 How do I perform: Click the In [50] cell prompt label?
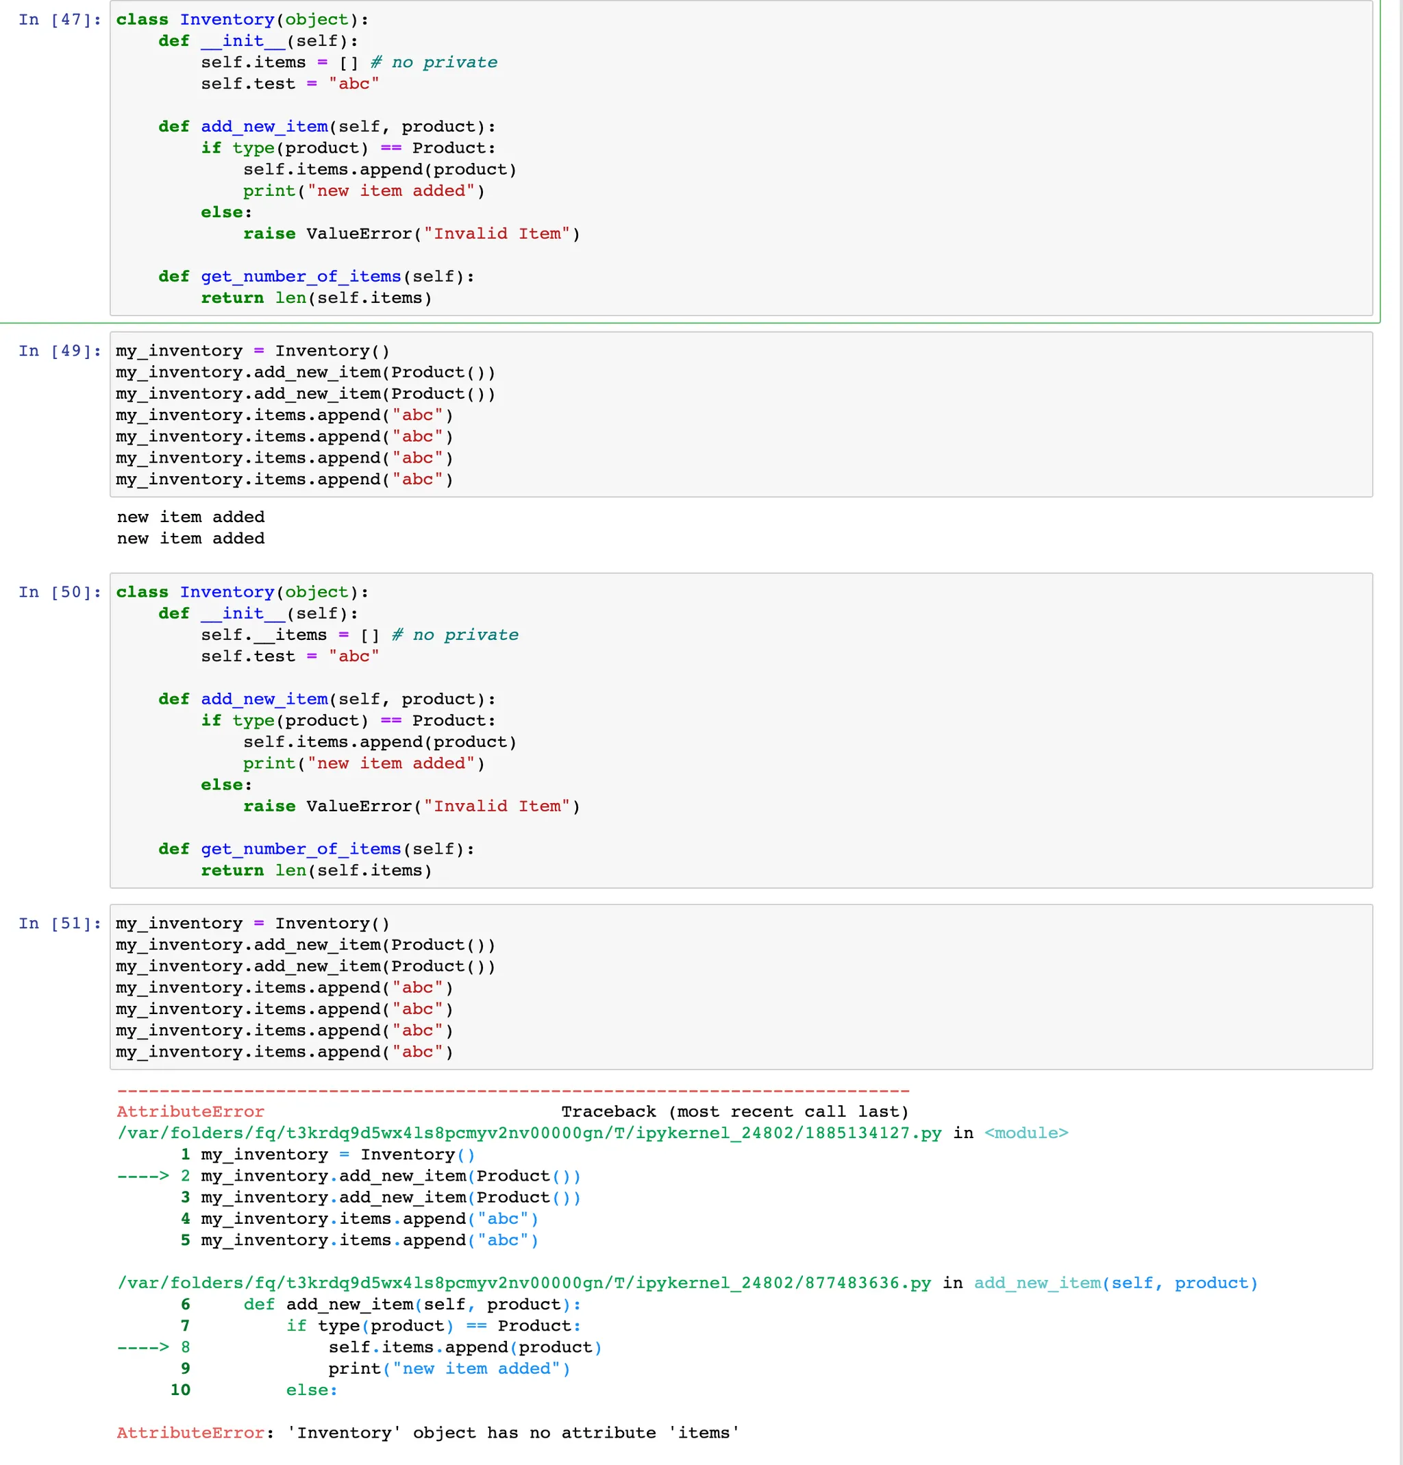(59, 593)
